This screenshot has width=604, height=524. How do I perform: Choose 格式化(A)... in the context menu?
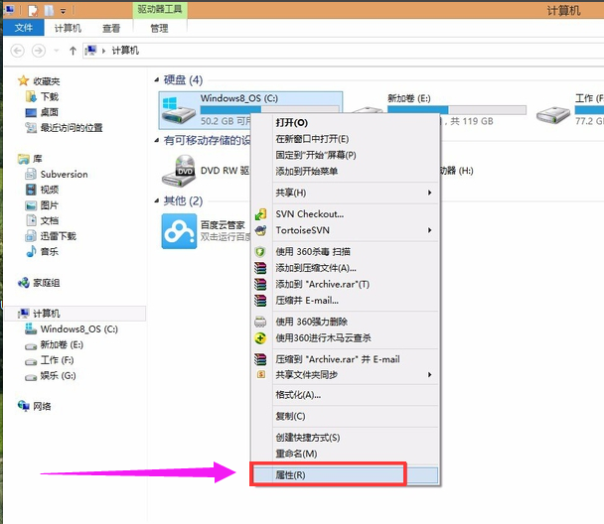point(298,395)
